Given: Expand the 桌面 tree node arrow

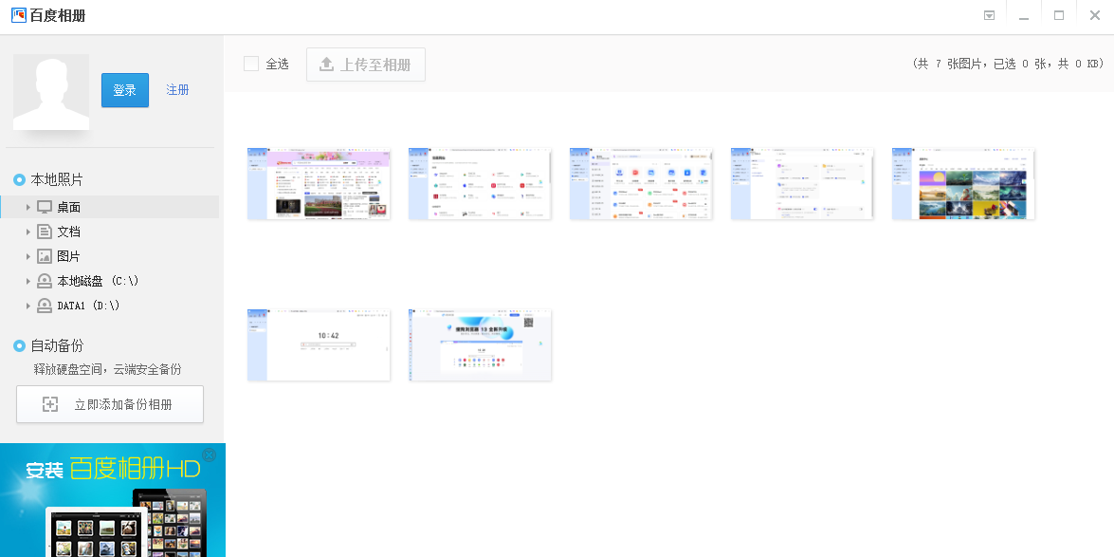Looking at the screenshot, I should pyautogui.click(x=28, y=207).
